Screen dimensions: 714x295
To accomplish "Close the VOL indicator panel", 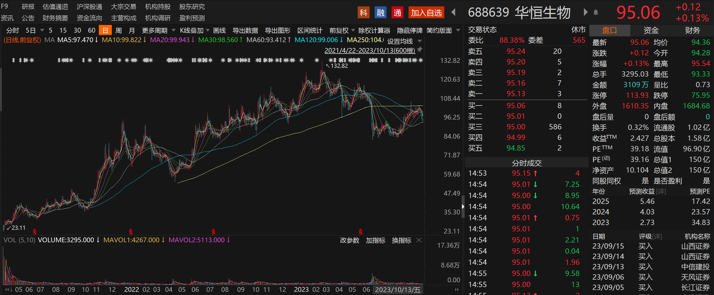I will pyautogui.click(x=419, y=240).
